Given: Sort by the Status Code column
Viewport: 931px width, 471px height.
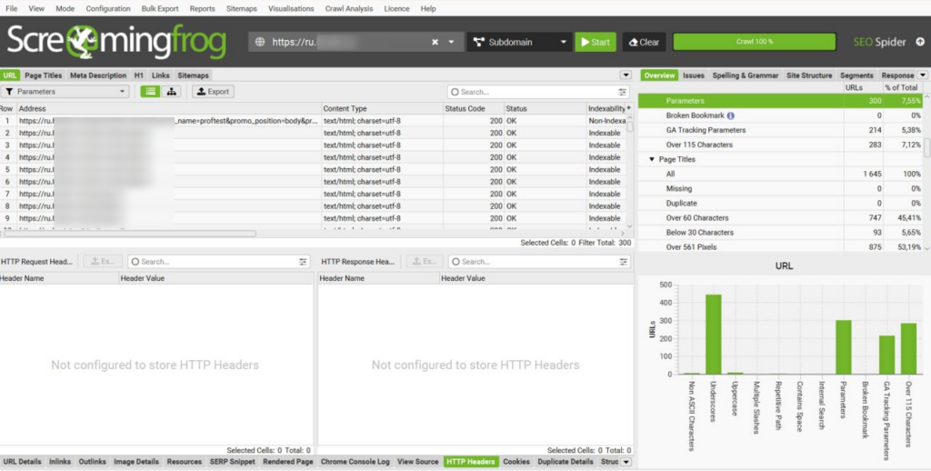Looking at the screenshot, I should pos(465,109).
